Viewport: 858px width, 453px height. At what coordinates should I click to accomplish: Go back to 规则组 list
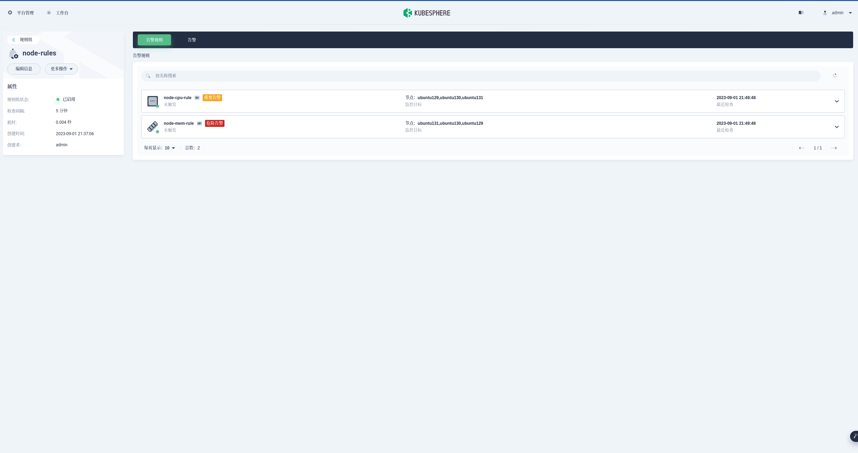pyautogui.click(x=23, y=40)
